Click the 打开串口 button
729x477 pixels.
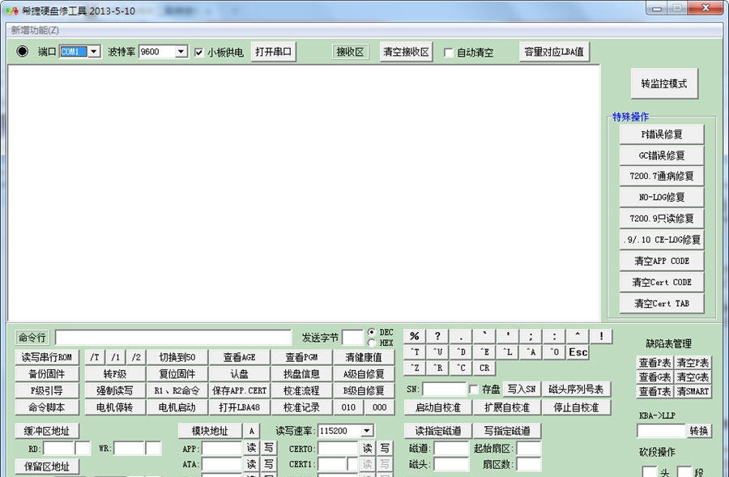point(274,52)
